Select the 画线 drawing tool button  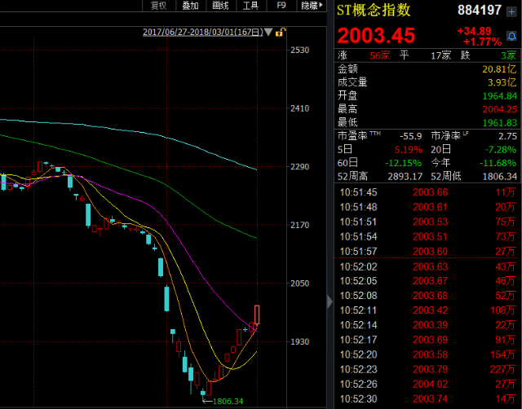point(221,6)
